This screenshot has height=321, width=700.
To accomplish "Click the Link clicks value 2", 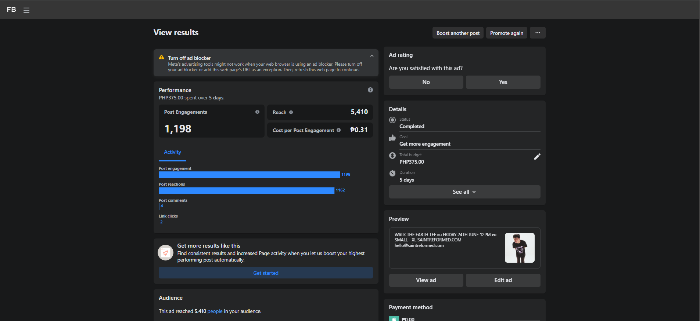I will tap(161, 222).
